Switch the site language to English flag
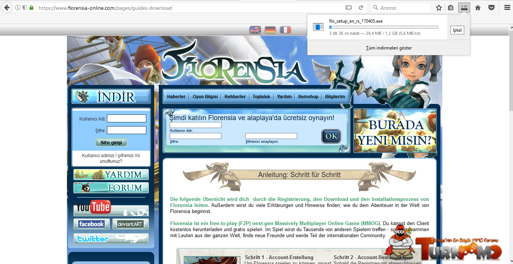 [255, 30]
